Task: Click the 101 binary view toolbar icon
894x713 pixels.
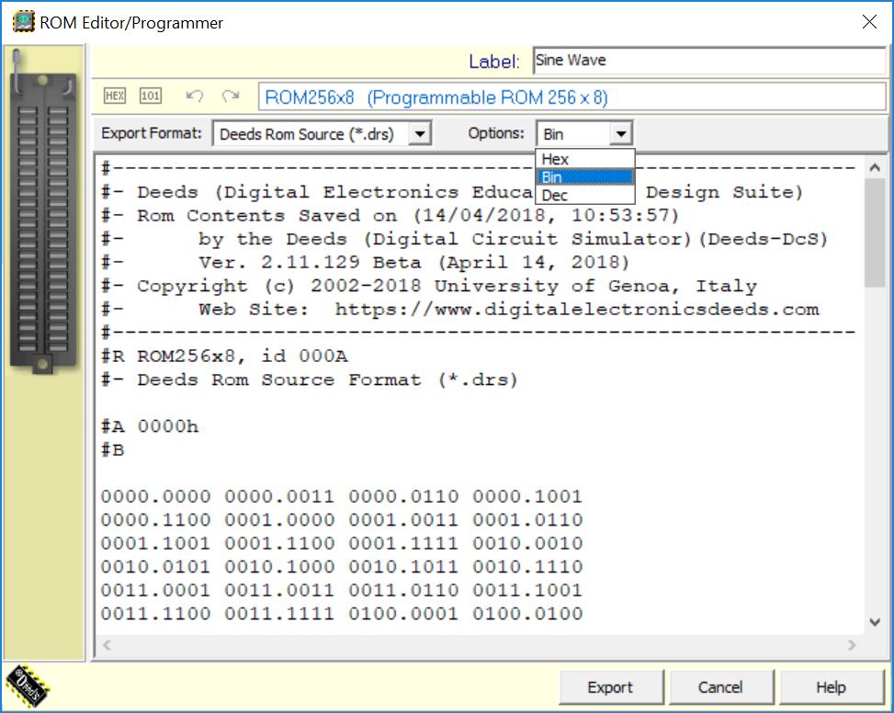Action: pyautogui.click(x=151, y=96)
